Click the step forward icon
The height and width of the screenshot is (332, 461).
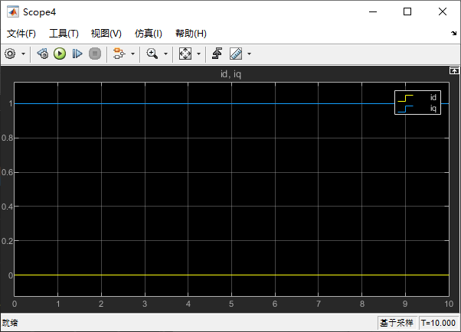point(77,54)
